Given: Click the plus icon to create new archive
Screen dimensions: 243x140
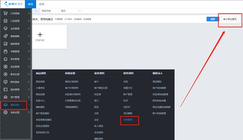Looking at the screenshot, I should (40, 35).
